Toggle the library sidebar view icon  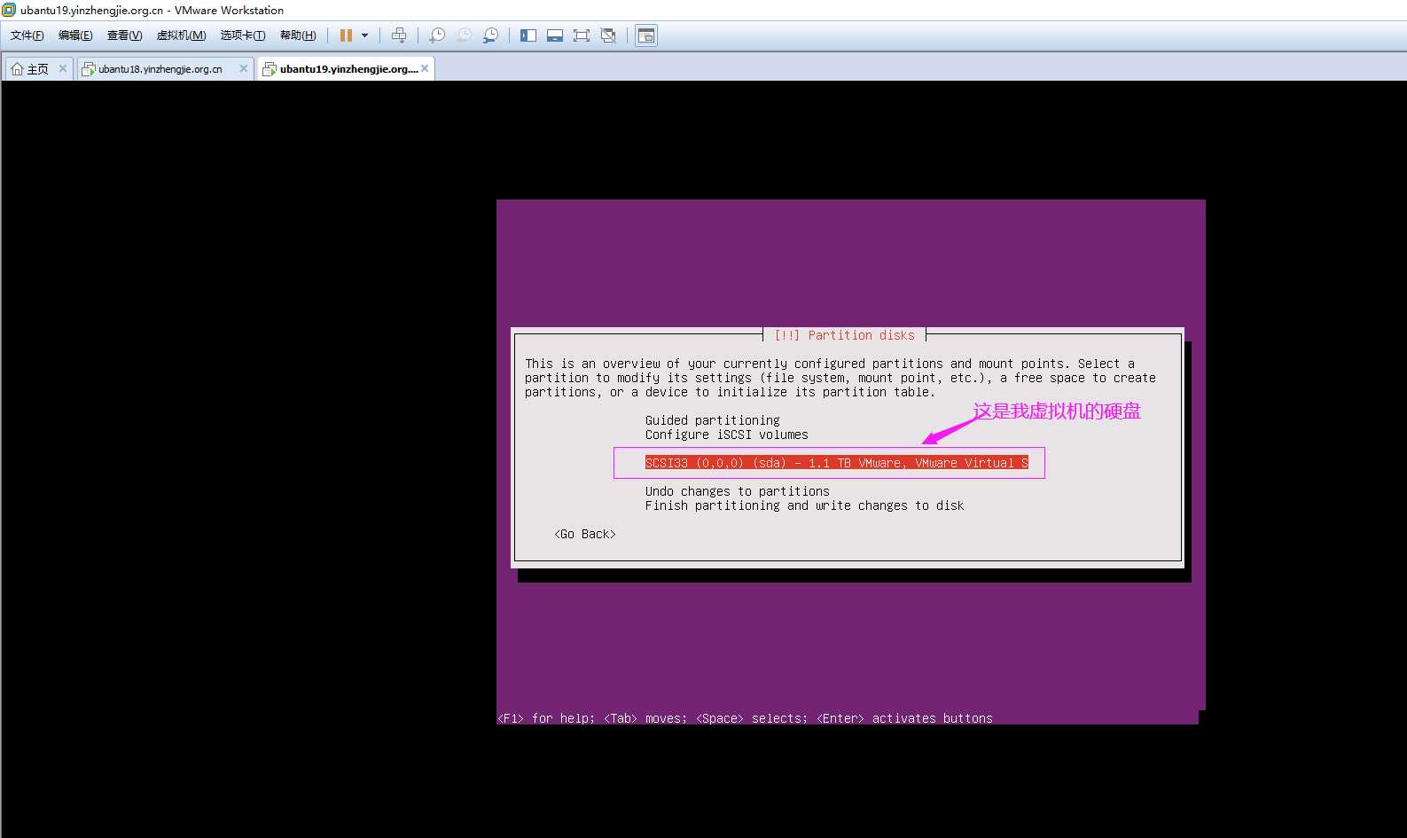pyautogui.click(x=528, y=35)
